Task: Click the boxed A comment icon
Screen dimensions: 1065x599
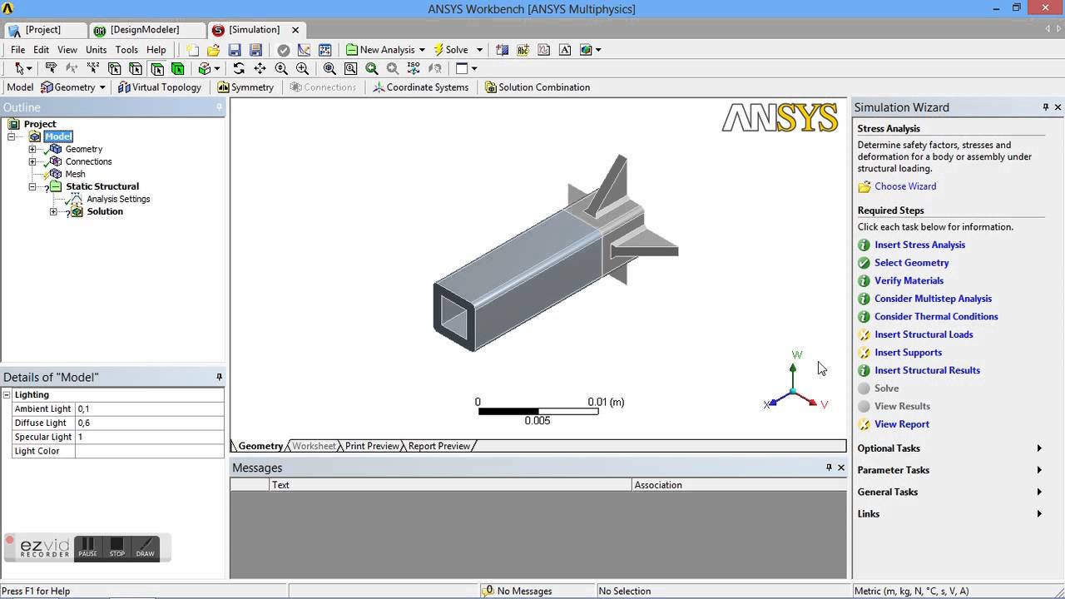Action: (565, 50)
